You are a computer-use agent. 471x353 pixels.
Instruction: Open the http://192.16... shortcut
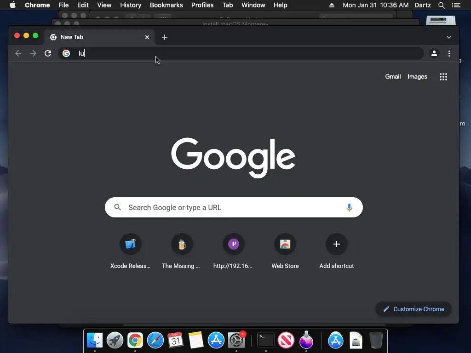click(233, 251)
